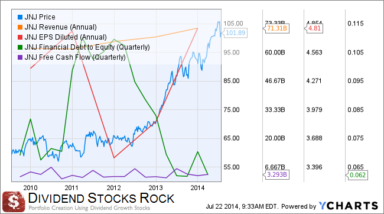The height and width of the screenshot is (214, 384).
Task: Select the JNJ Revenue (Annual) legend label
Action: coord(60,27)
